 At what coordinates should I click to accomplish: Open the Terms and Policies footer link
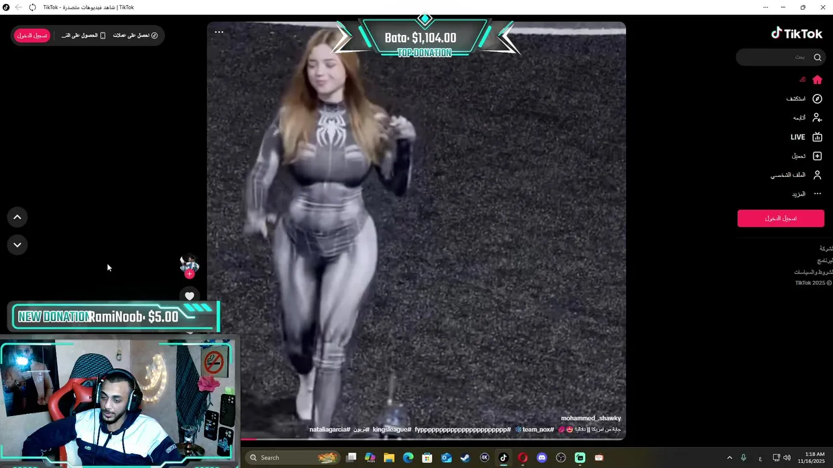click(x=813, y=272)
